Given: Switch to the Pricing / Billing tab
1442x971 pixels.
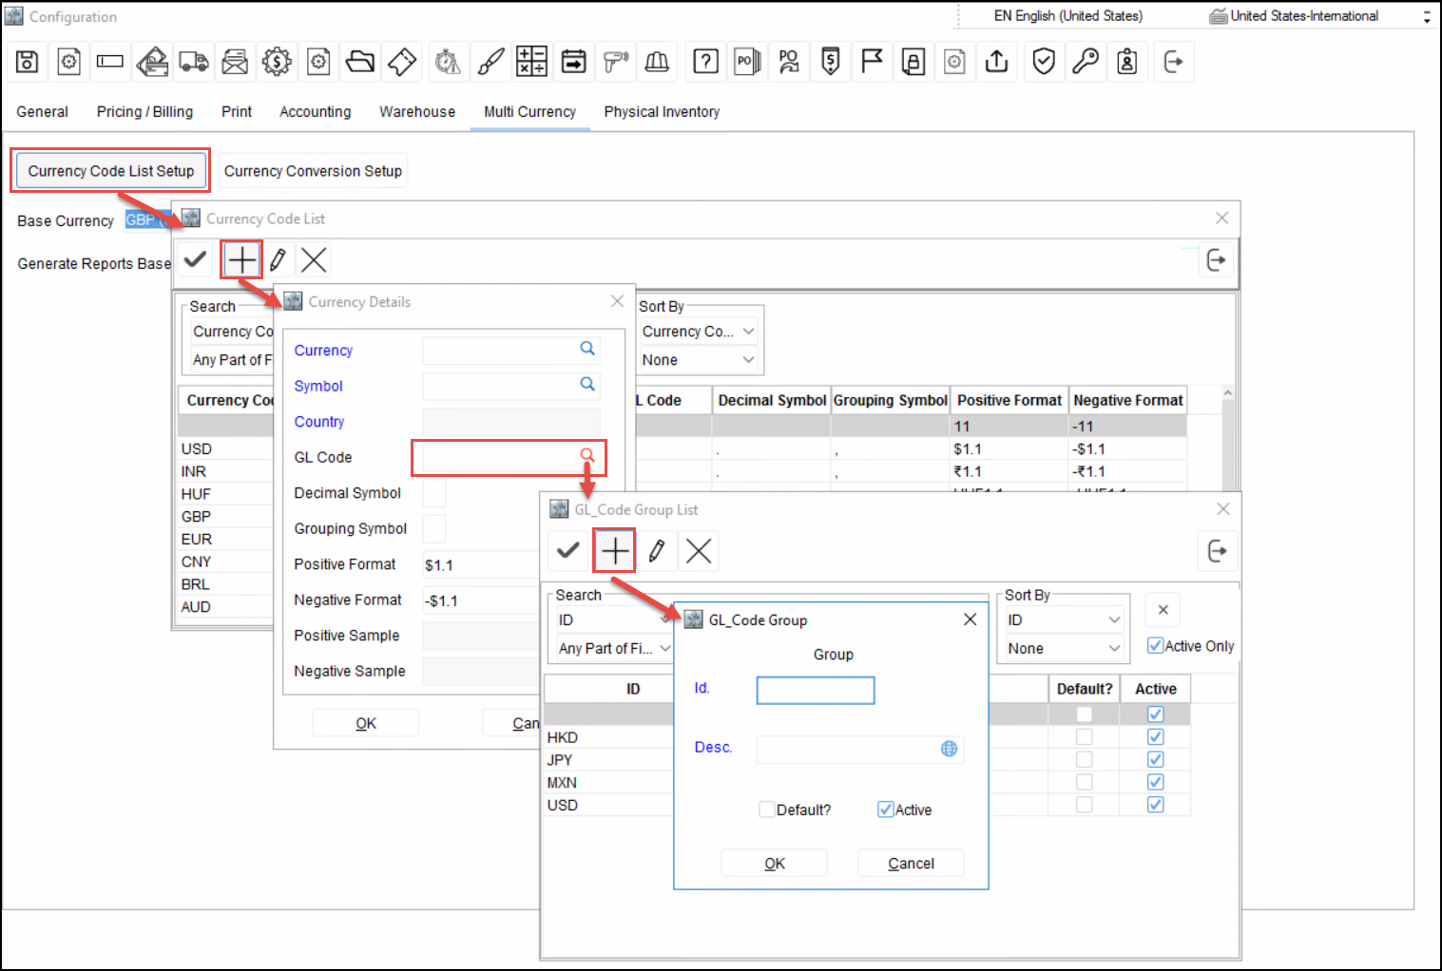Looking at the screenshot, I should tap(144, 112).
